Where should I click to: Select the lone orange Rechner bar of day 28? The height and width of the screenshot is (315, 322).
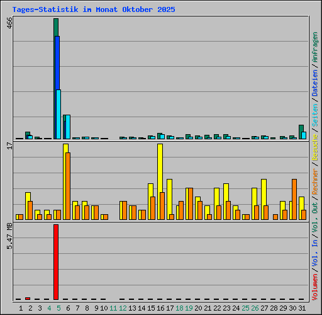[x=275, y=217]
